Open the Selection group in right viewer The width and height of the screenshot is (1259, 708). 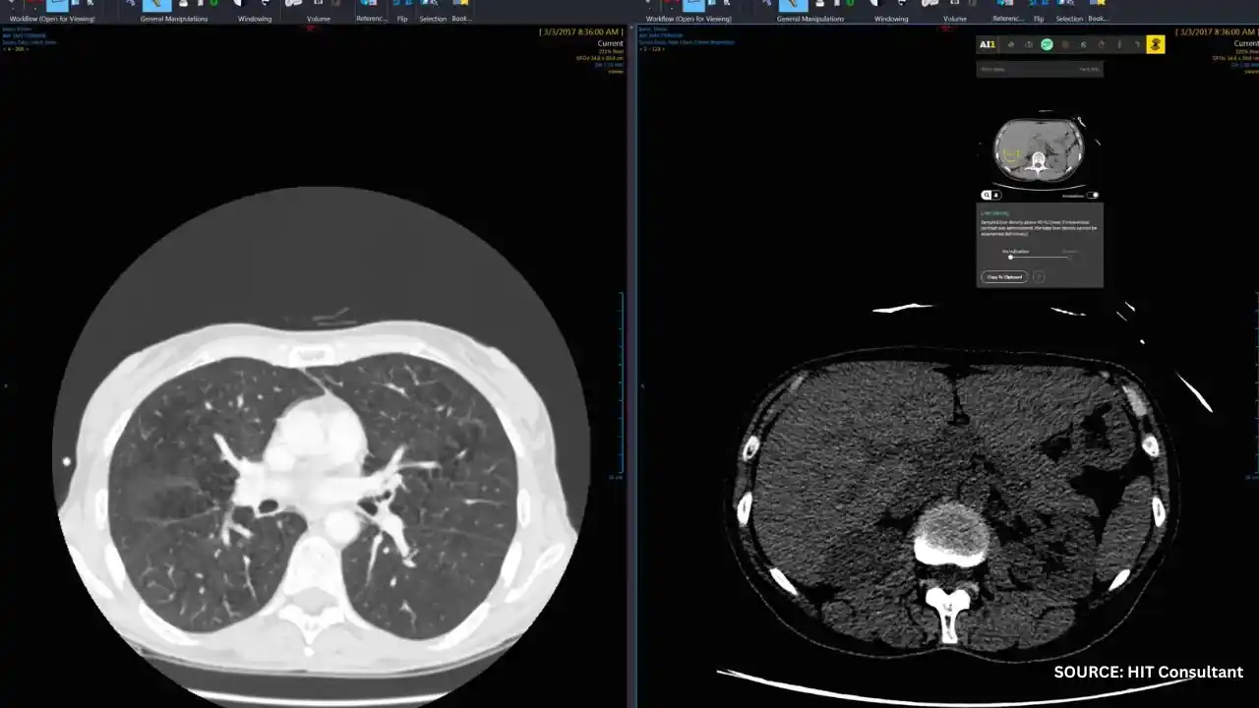point(1069,19)
